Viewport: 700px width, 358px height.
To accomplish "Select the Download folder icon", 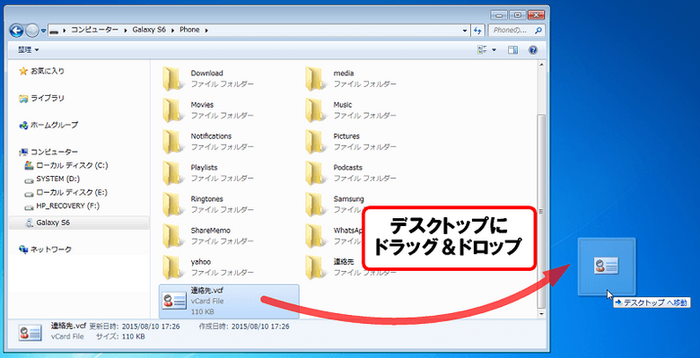I will (173, 78).
